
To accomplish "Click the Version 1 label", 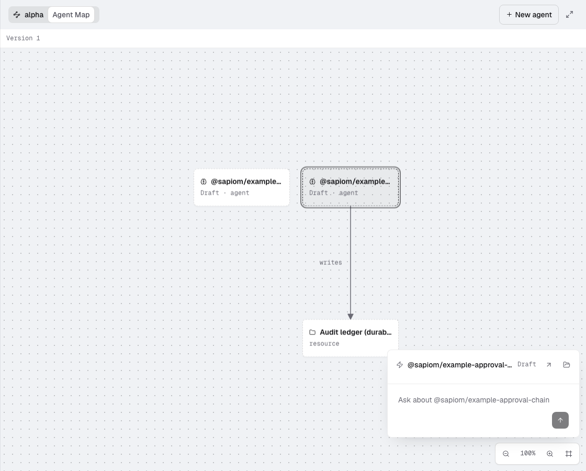I will 23,38.
